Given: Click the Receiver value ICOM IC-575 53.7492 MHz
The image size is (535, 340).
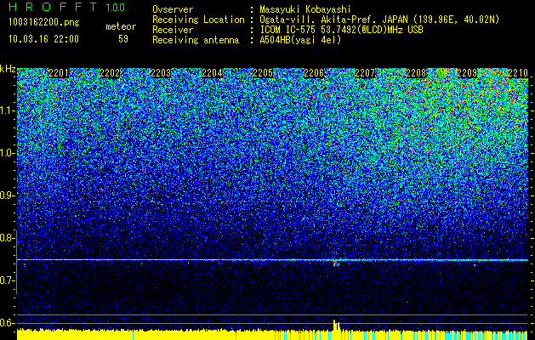Looking at the screenshot, I should tap(341, 30).
